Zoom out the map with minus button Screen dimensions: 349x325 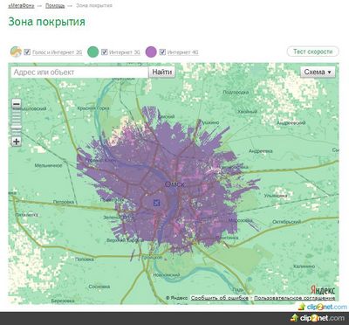[x=17, y=104]
